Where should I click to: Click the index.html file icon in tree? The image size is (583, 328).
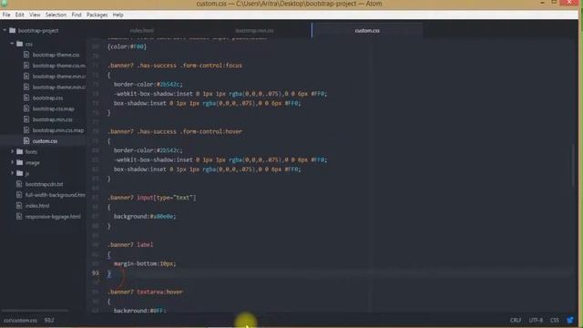19,206
